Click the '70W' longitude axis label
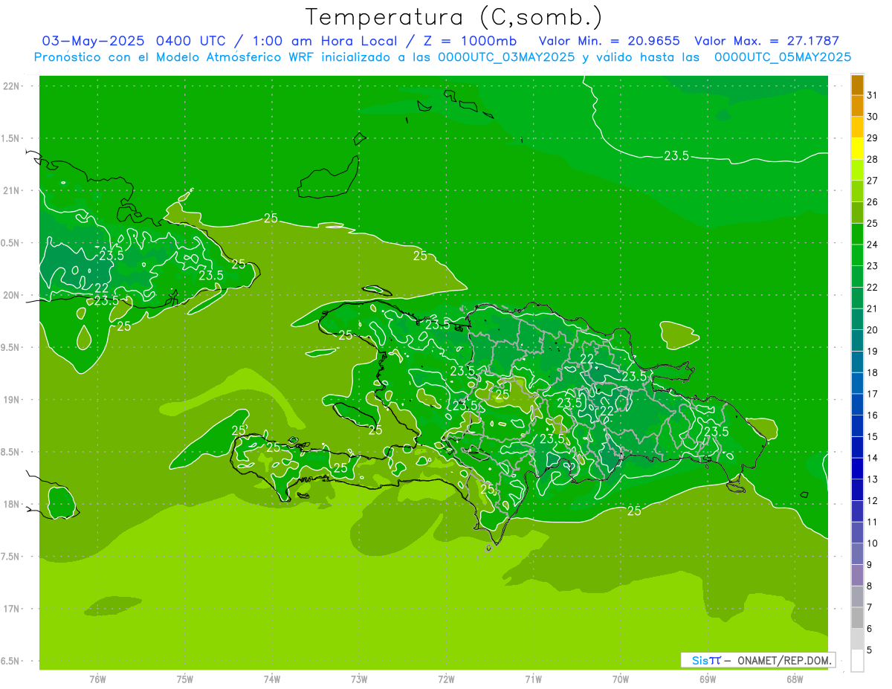 click(x=621, y=679)
